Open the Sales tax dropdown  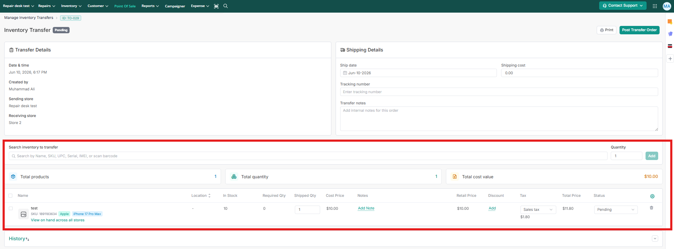[x=538, y=209]
